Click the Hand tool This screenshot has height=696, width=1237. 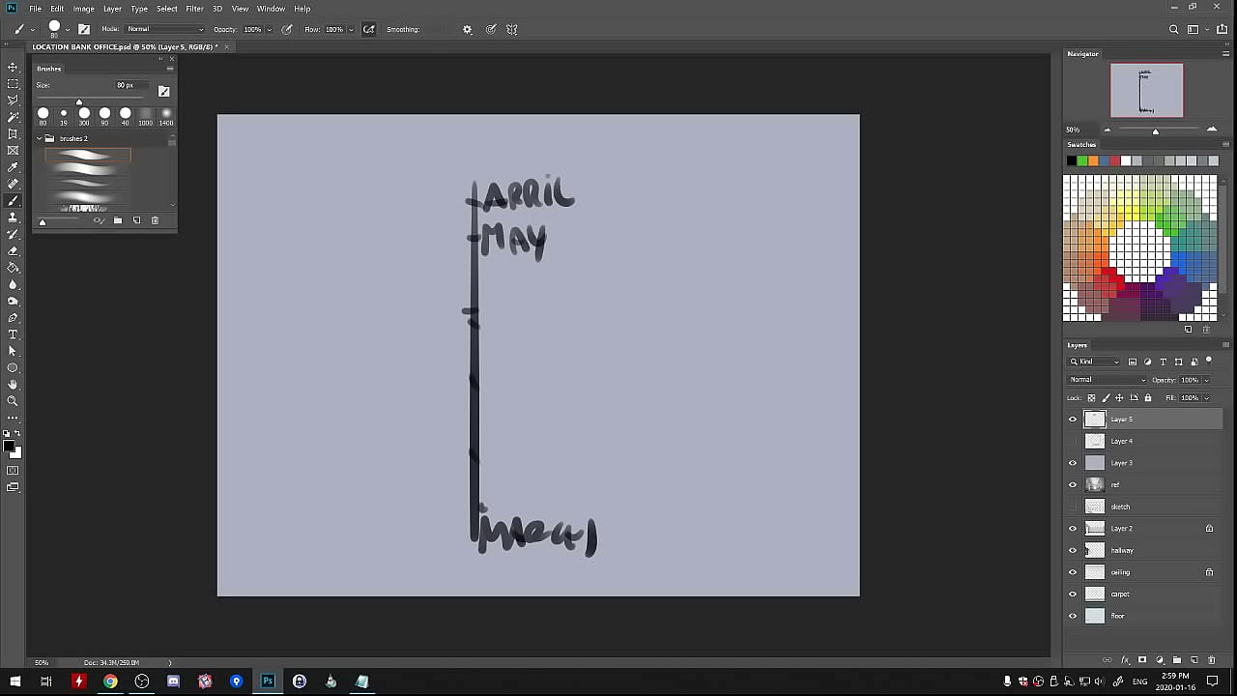coord(13,385)
